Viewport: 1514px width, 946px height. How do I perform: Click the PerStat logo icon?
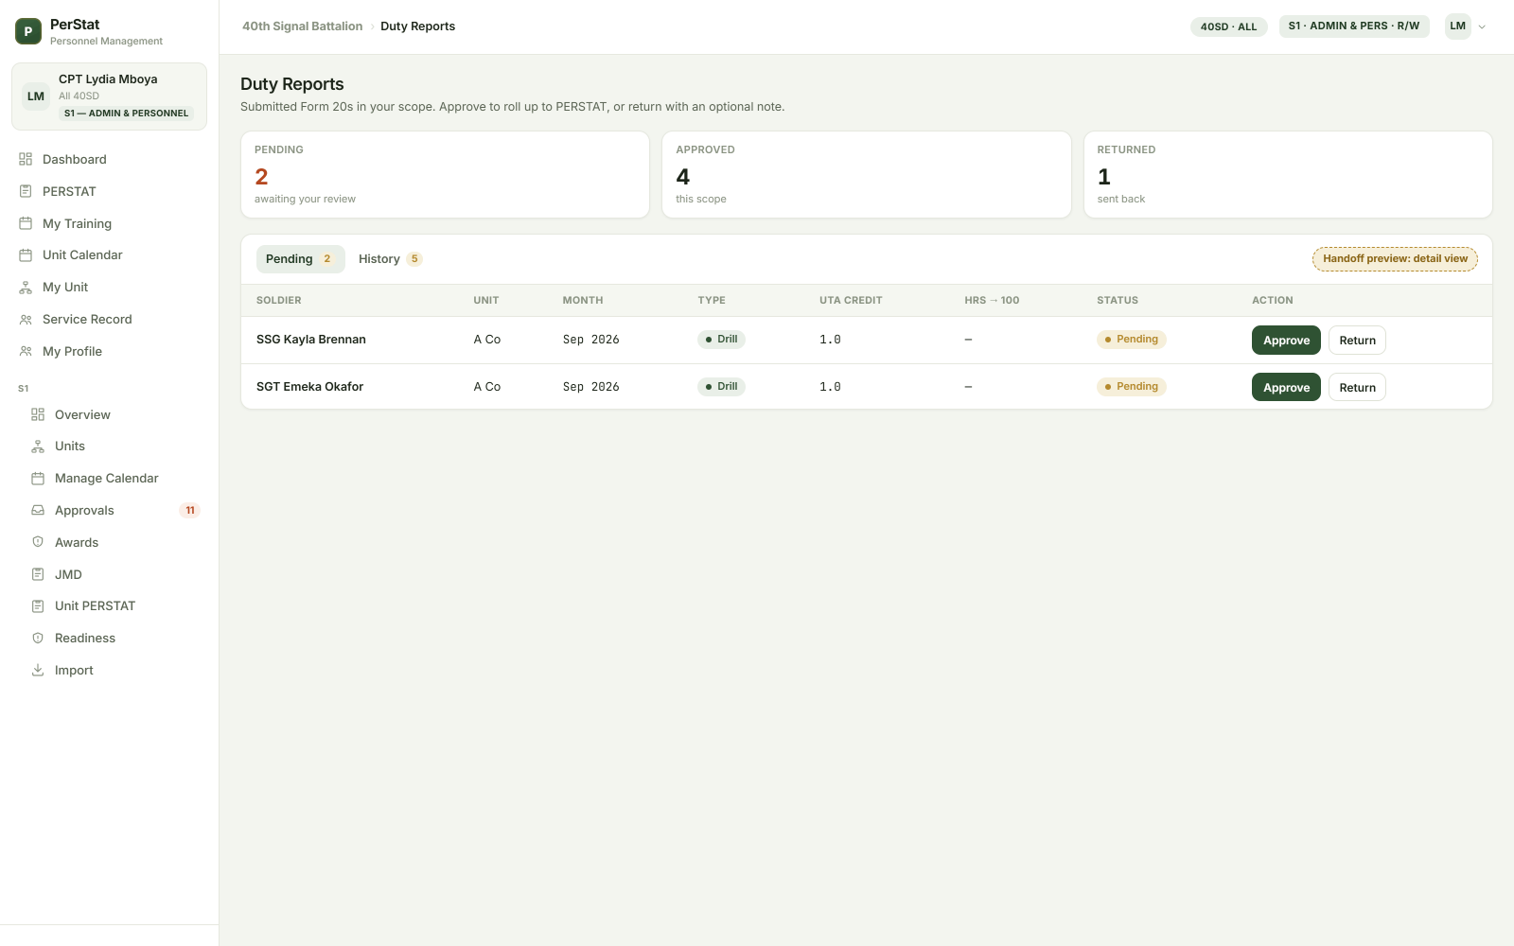point(28,31)
